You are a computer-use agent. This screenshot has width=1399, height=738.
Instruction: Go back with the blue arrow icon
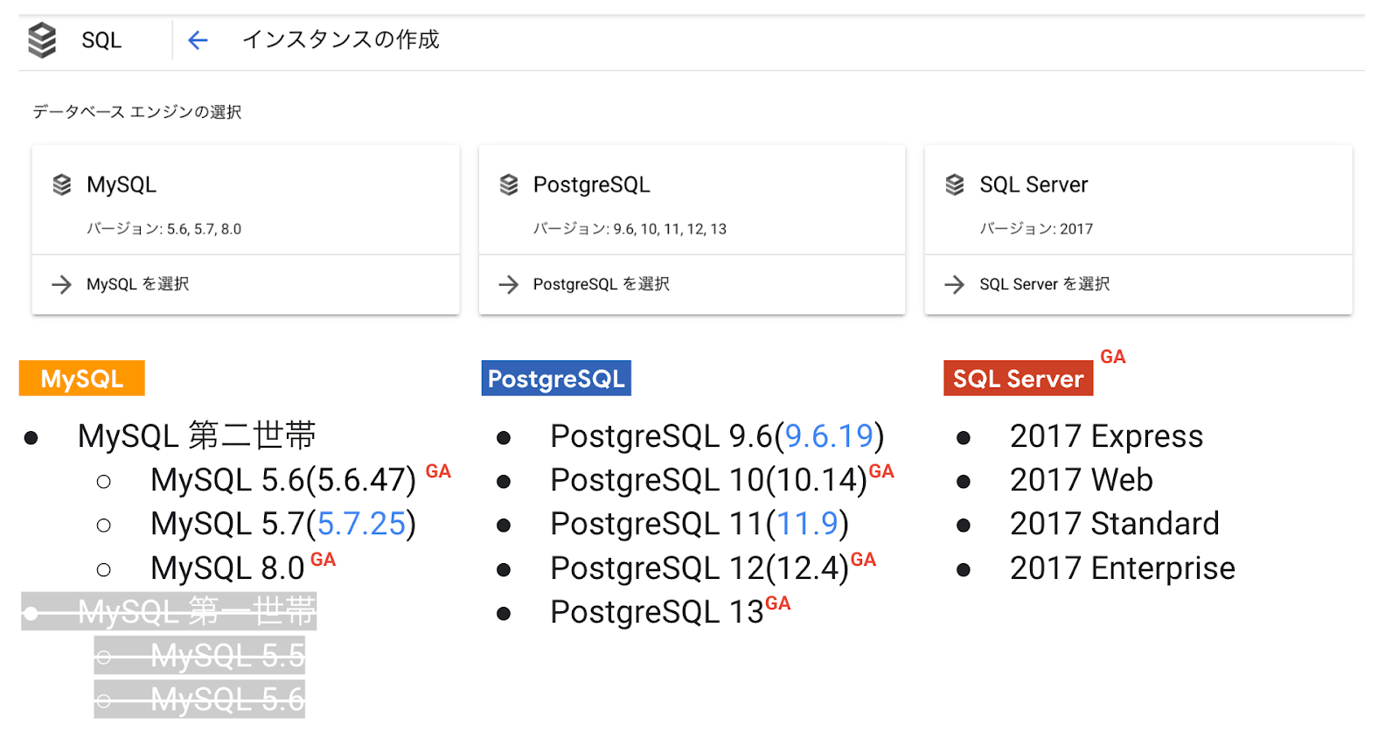[198, 40]
